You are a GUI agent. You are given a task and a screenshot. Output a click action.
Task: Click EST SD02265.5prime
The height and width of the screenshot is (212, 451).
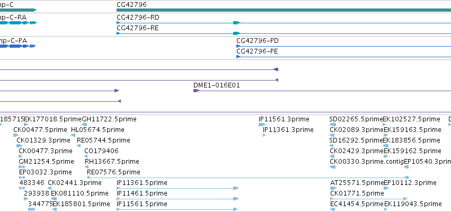(356, 119)
